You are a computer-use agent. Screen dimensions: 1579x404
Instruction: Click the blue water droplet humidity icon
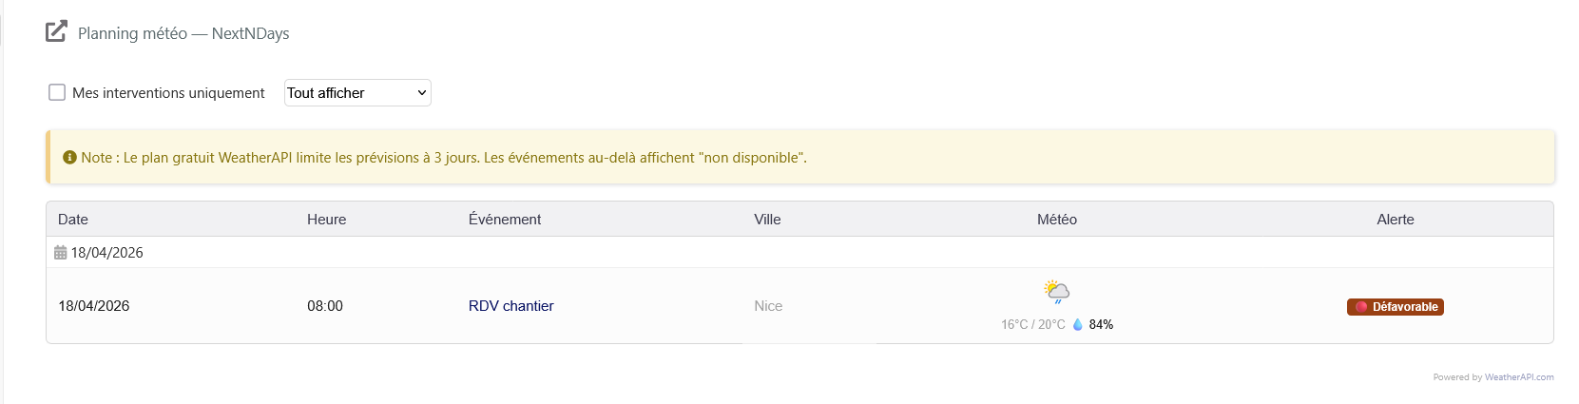1077,324
